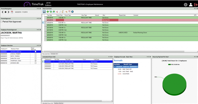Click the green REG legend swatch
Screen dimensions: 198x104
click(169, 65)
